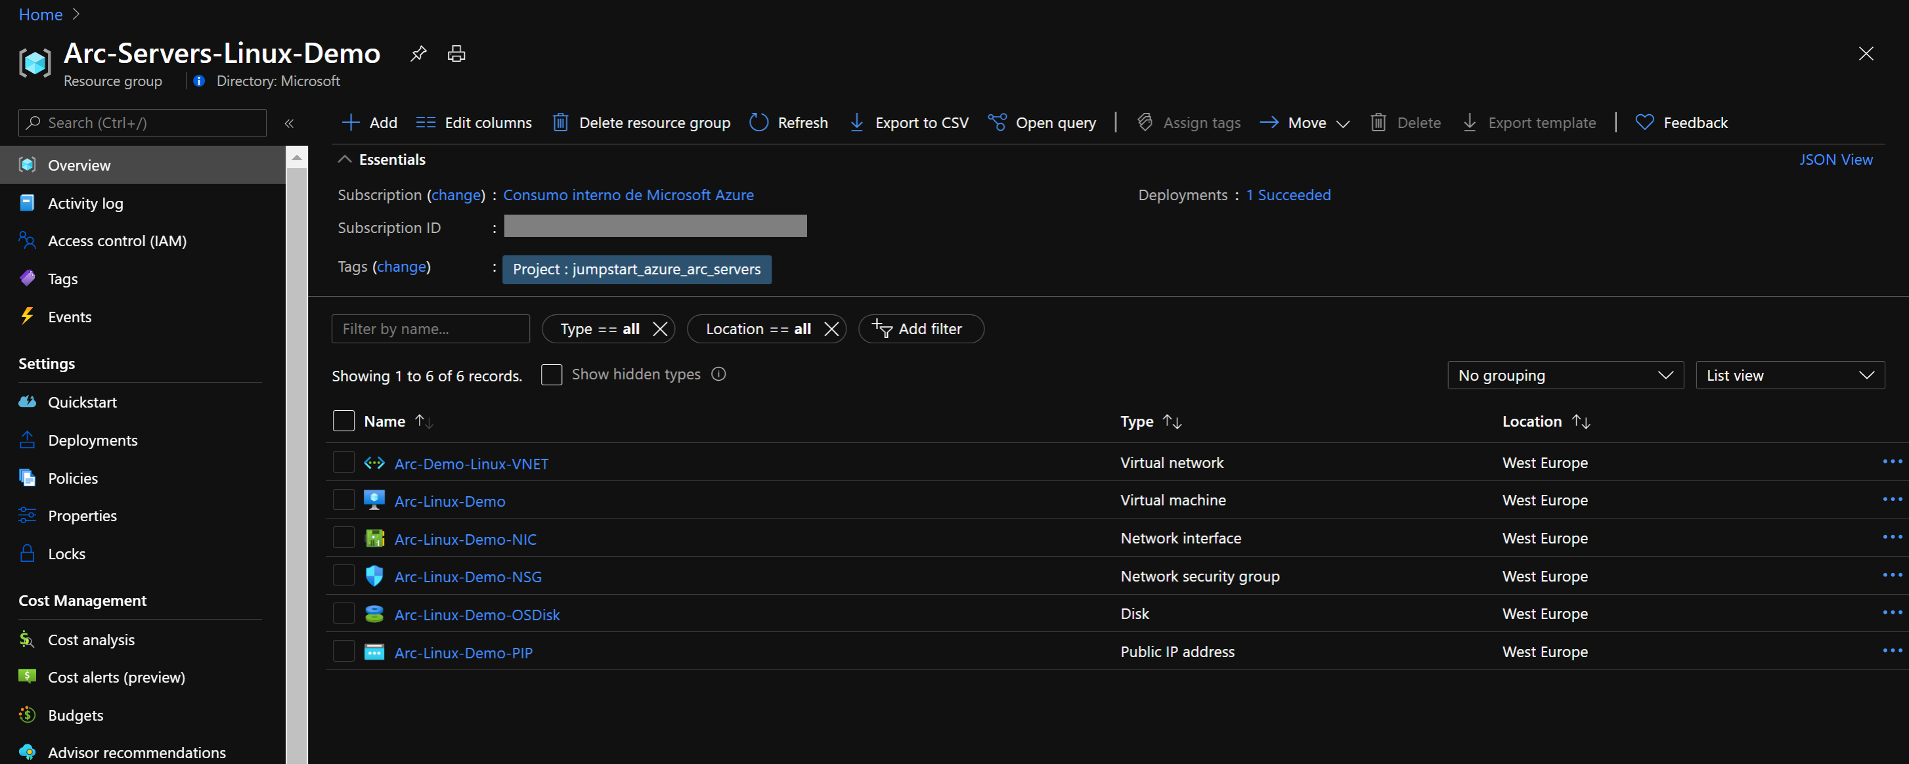This screenshot has height=764, width=1909.
Task: Open the List view dropdown
Action: [x=1789, y=375]
